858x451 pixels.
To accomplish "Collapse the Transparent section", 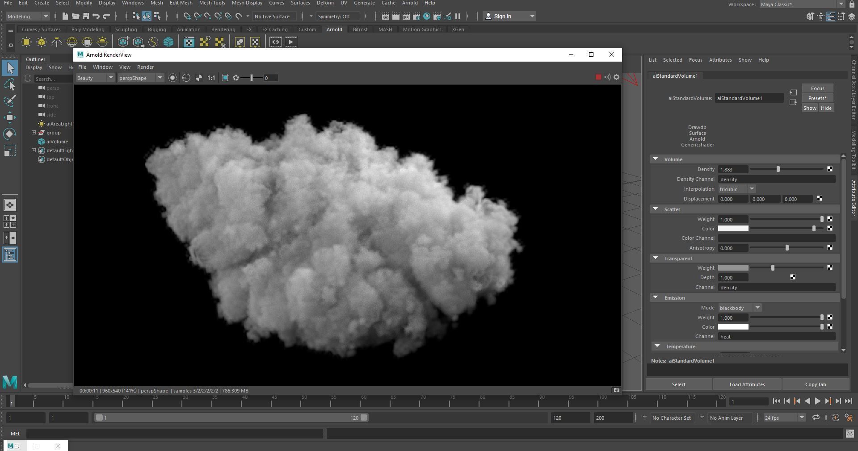I will point(656,258).
